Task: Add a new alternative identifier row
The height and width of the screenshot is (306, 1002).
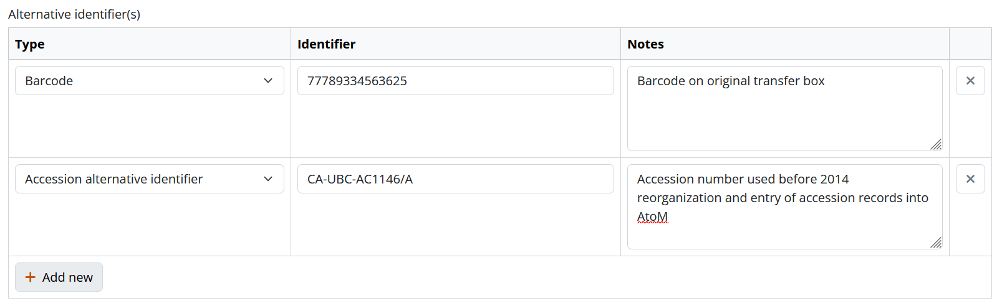Action: (x=59, y=277)
